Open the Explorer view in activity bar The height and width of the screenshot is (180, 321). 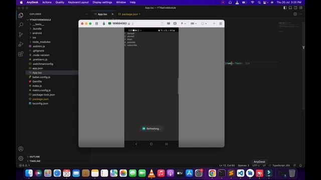coord(21,15)
